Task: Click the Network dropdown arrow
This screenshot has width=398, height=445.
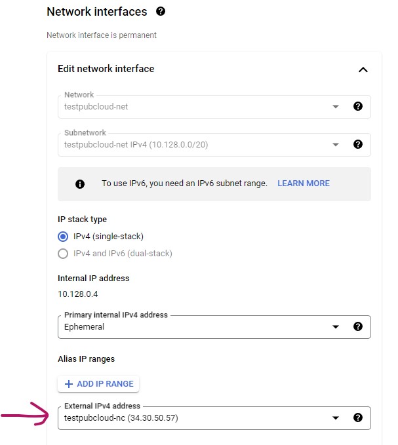Action: 336,106
